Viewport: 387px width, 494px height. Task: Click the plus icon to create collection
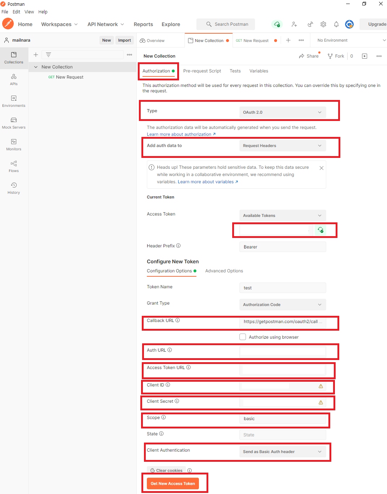(x=36, y=55)
